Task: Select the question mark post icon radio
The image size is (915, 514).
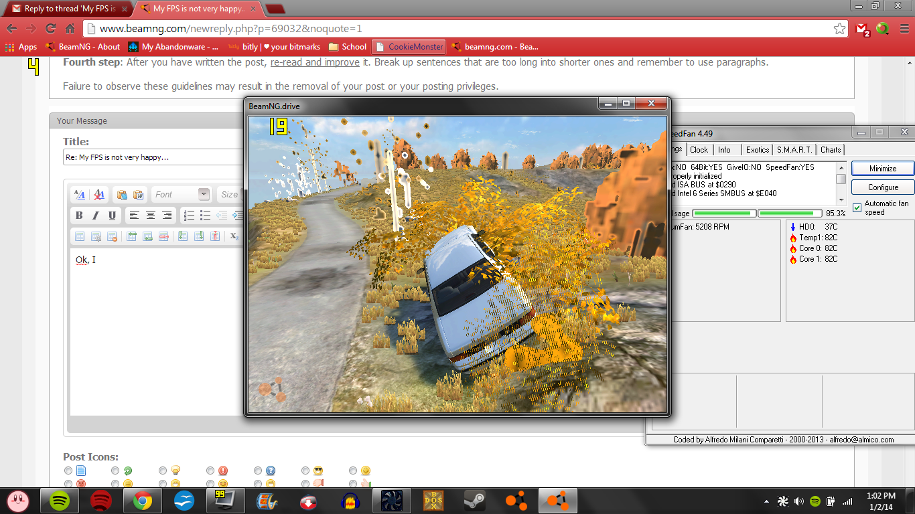Action: pos(259,471)
